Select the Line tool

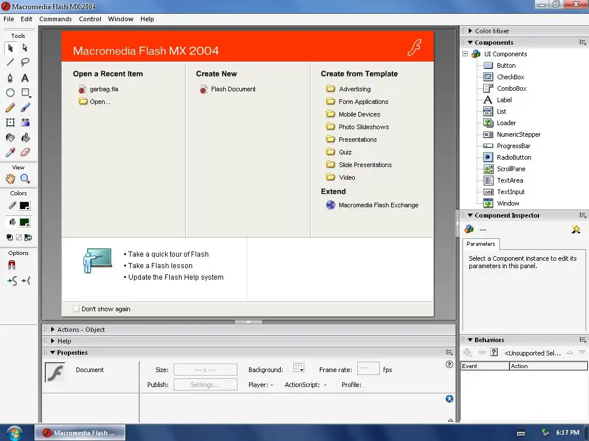tap(10, 62)
